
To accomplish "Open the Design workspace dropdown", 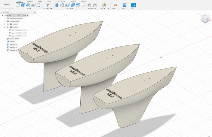I will [x=7, y=5].
